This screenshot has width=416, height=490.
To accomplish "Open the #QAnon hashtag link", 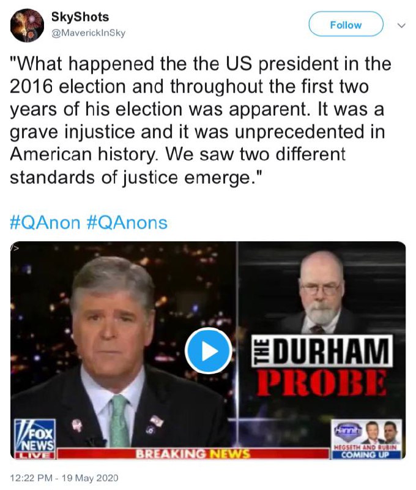I will (45, 223).
